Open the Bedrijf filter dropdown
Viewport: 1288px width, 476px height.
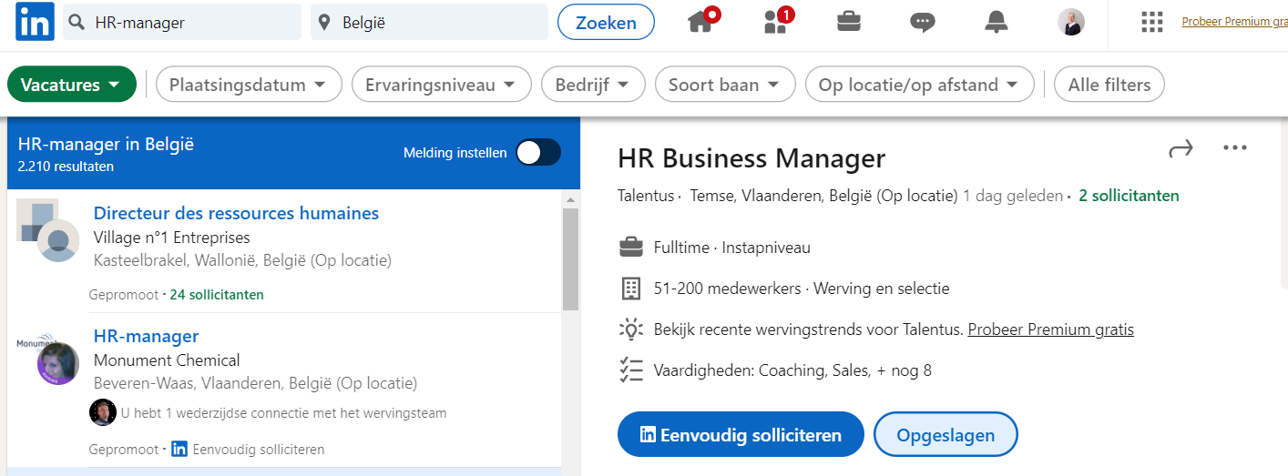(x=593, y=85)
